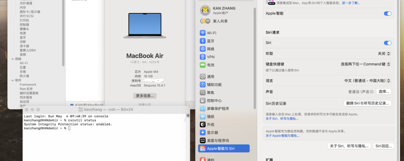404x161 pixels.
Task: Select the Bluetooth (蓝牙) sidebar icon
Action: click(x=203, y=41)
